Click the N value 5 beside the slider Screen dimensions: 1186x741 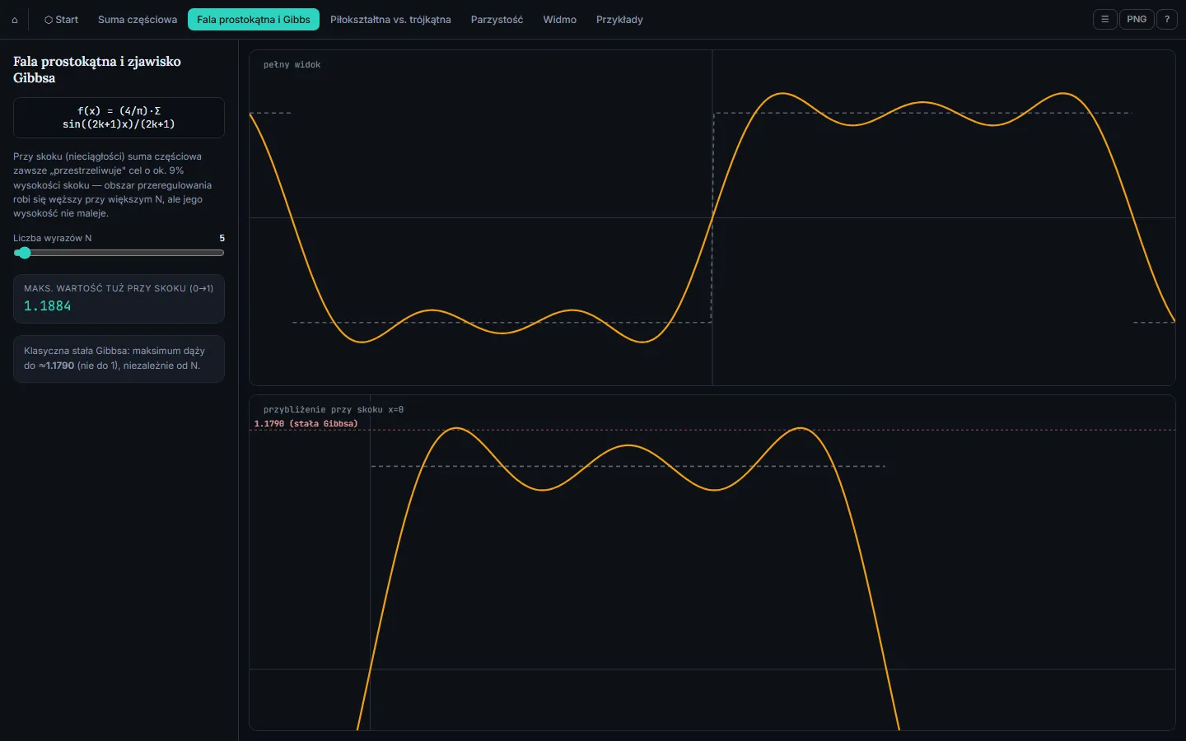[222, 239]
